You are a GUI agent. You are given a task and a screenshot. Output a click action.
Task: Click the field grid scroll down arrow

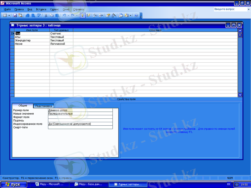pyautogui.click(x=240, y=95)
